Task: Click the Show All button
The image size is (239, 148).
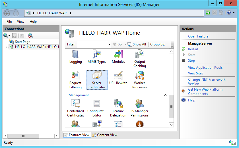Action: pos(137,44)
